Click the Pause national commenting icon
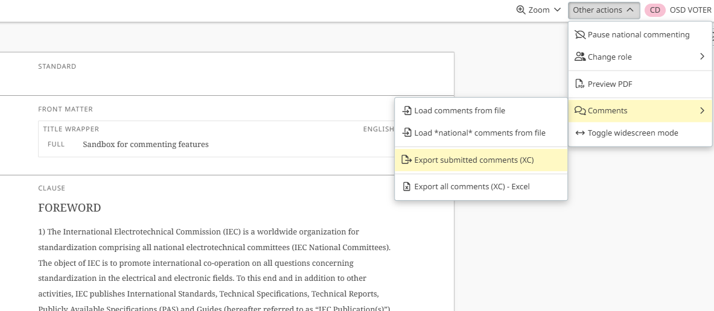This screenshot has width=714, height=311. [580, 35]
